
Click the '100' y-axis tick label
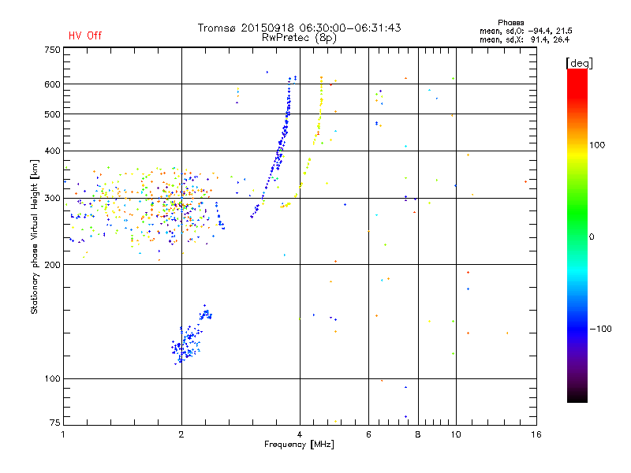click(53, 378)
